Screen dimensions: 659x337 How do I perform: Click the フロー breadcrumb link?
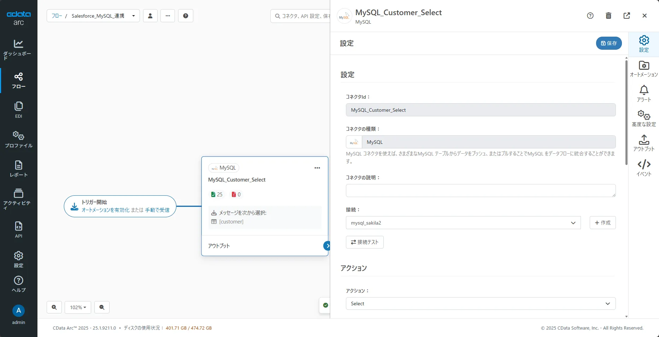tap(57, 16)
